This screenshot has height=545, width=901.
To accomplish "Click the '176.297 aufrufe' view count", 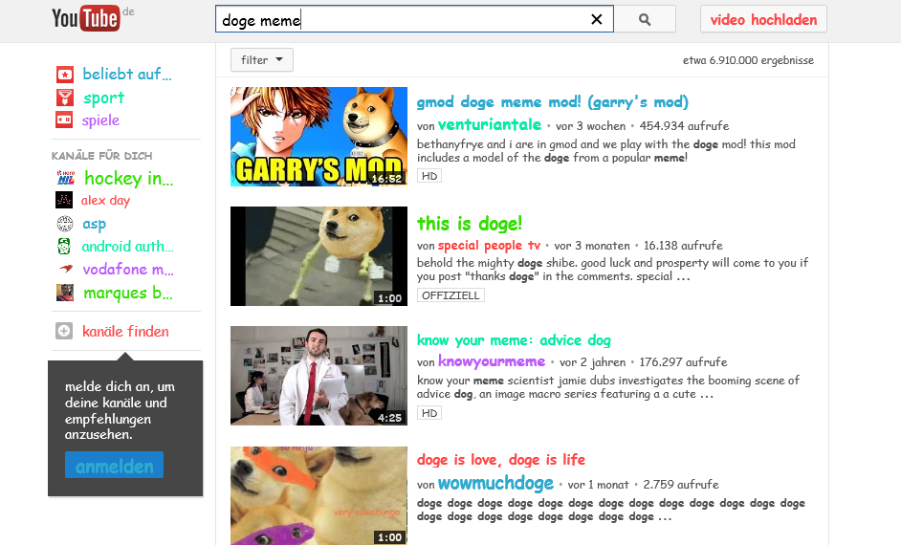I will pos(683,361).
